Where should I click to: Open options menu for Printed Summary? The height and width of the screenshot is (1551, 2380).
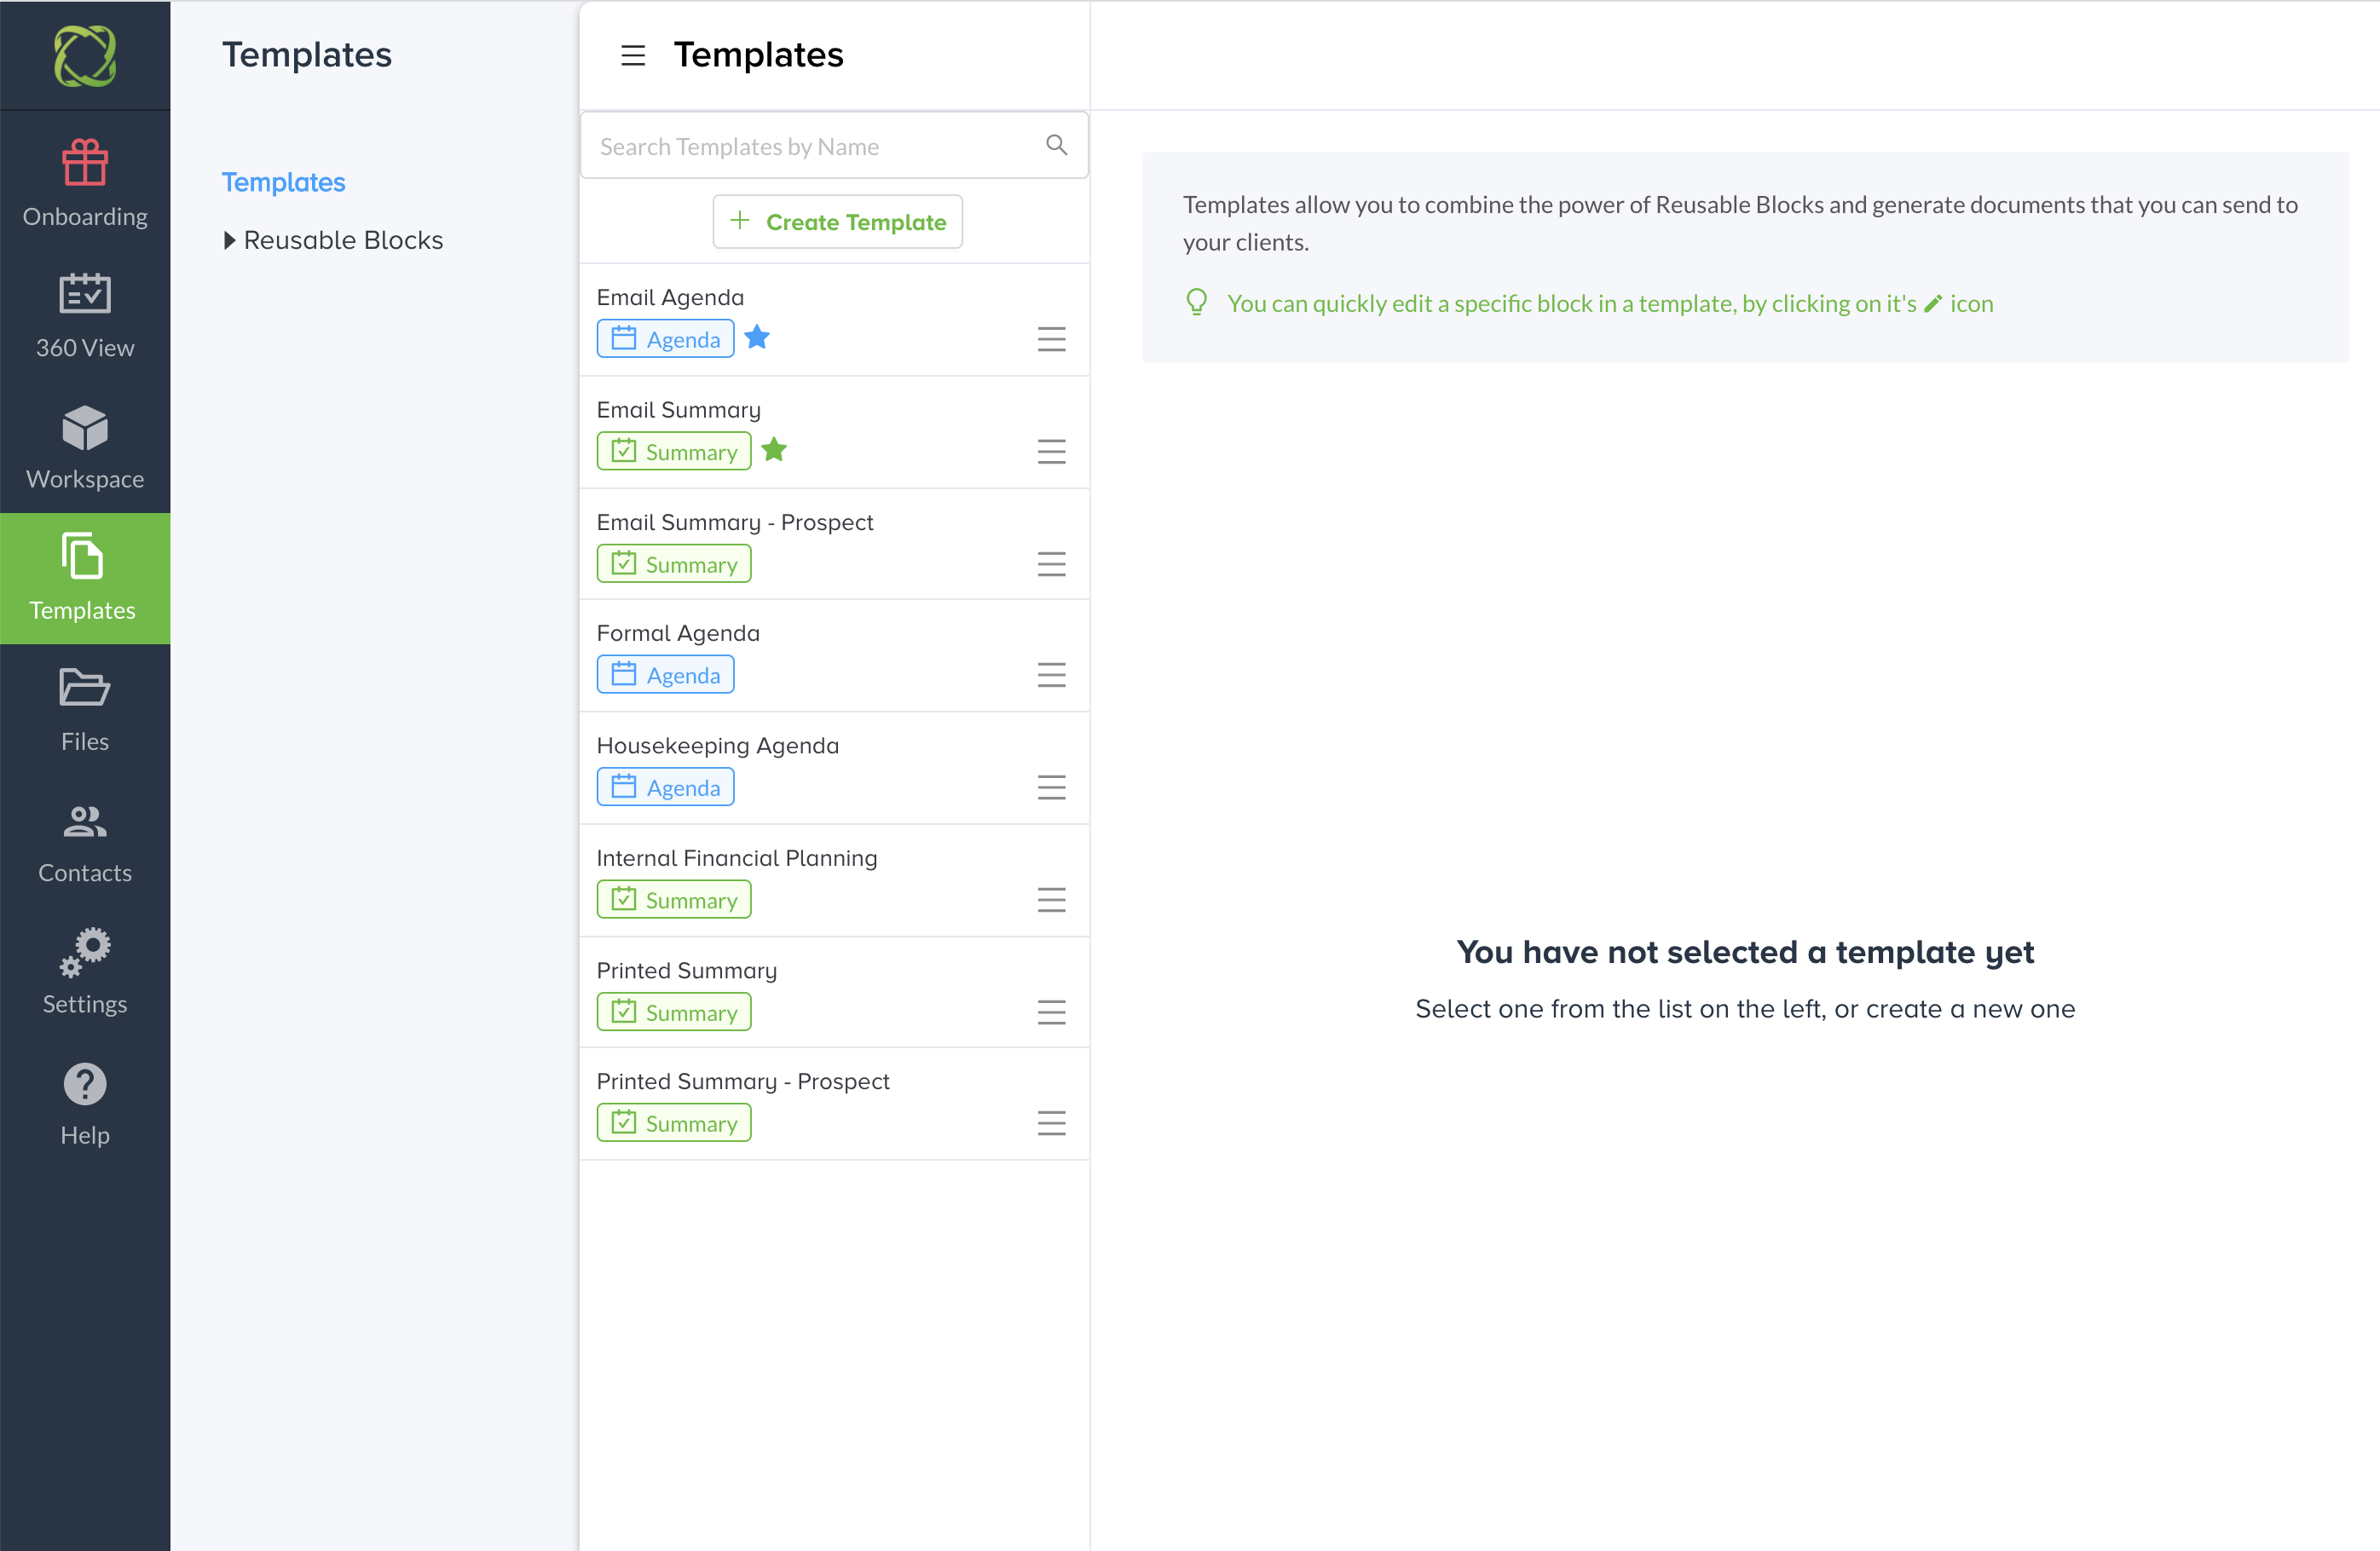(x=1051, y=1012)
